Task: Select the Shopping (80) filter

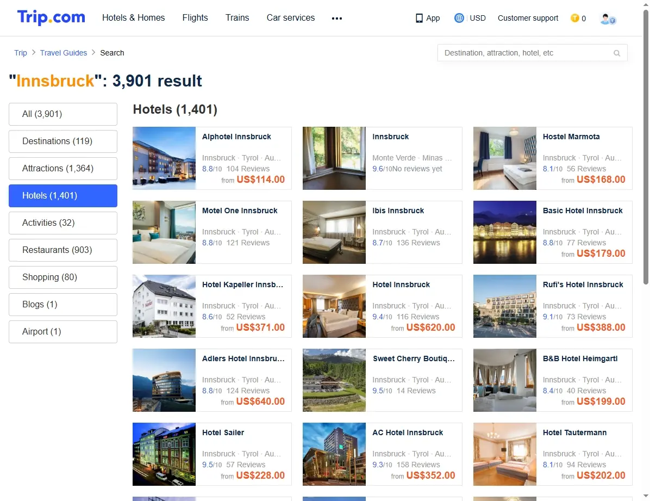Action: (63, 277)
